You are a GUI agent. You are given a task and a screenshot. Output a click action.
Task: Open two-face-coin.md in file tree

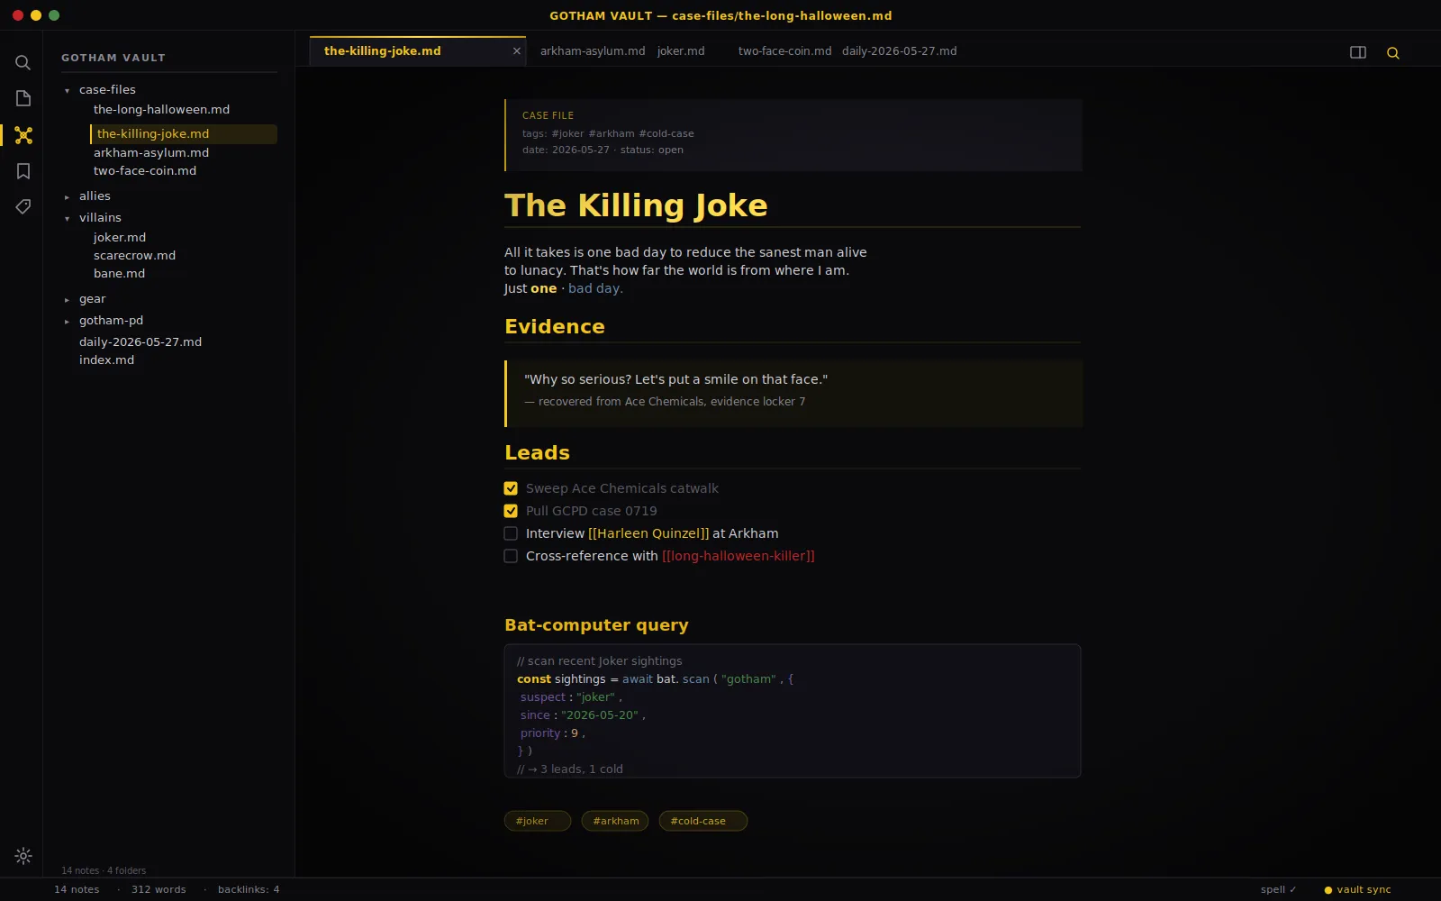[x=145, y=171]
